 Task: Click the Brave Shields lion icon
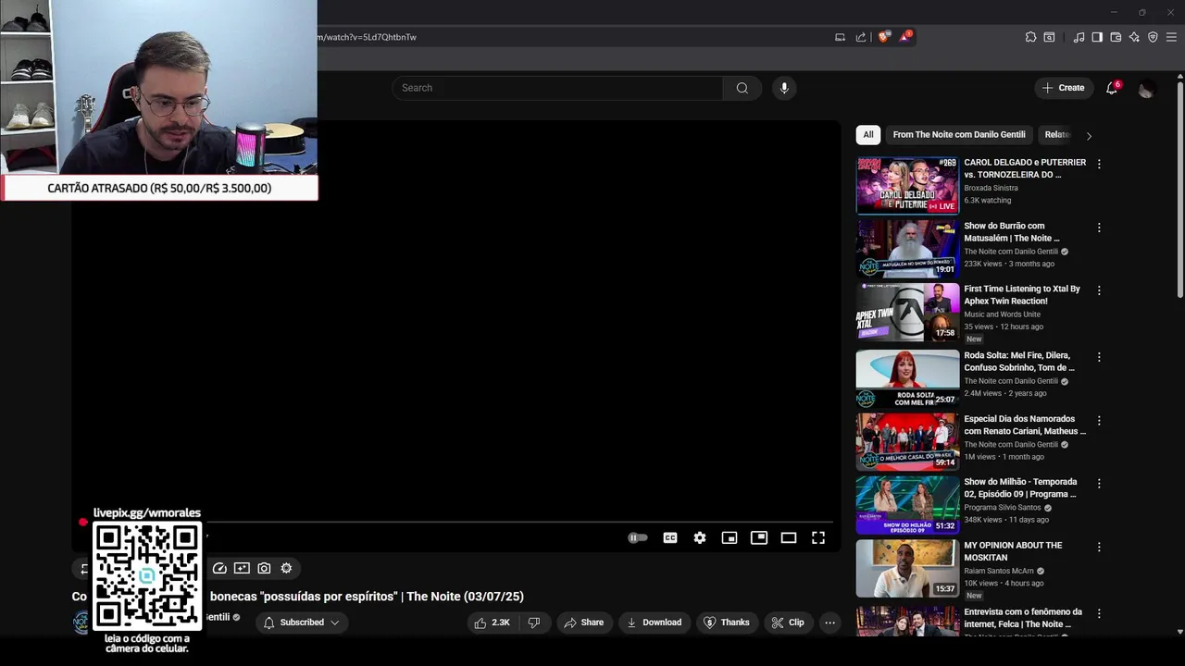pos(883,37)
